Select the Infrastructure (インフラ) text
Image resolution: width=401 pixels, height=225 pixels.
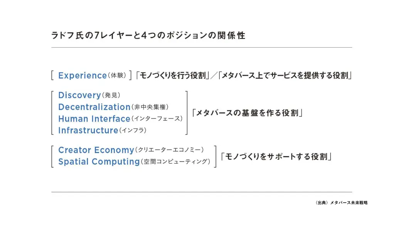(x=102, y=130)
